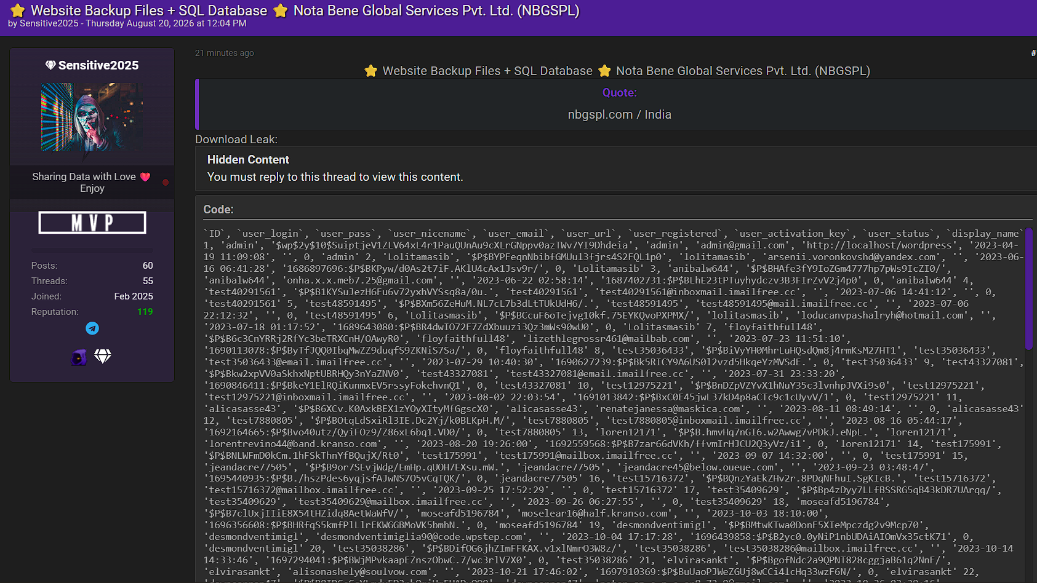Click the 'nbgspl.com / India' quoted text

(620, 115)
